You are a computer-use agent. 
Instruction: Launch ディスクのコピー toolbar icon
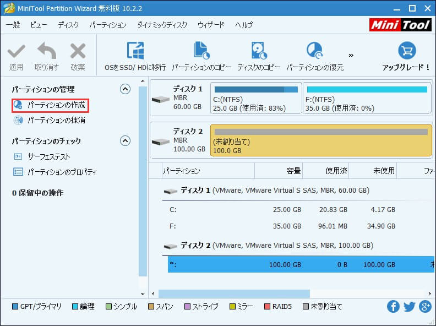click(259, 50)
